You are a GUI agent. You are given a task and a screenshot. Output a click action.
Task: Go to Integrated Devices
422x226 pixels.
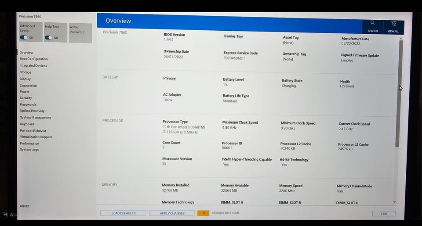pos(33,65)
